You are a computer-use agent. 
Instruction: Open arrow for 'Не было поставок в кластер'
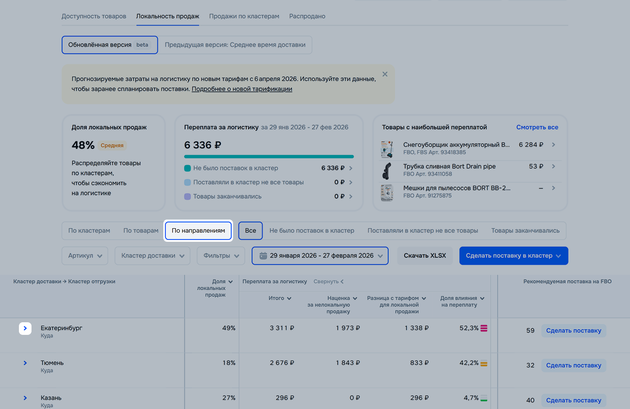click(x=350, y=168)
